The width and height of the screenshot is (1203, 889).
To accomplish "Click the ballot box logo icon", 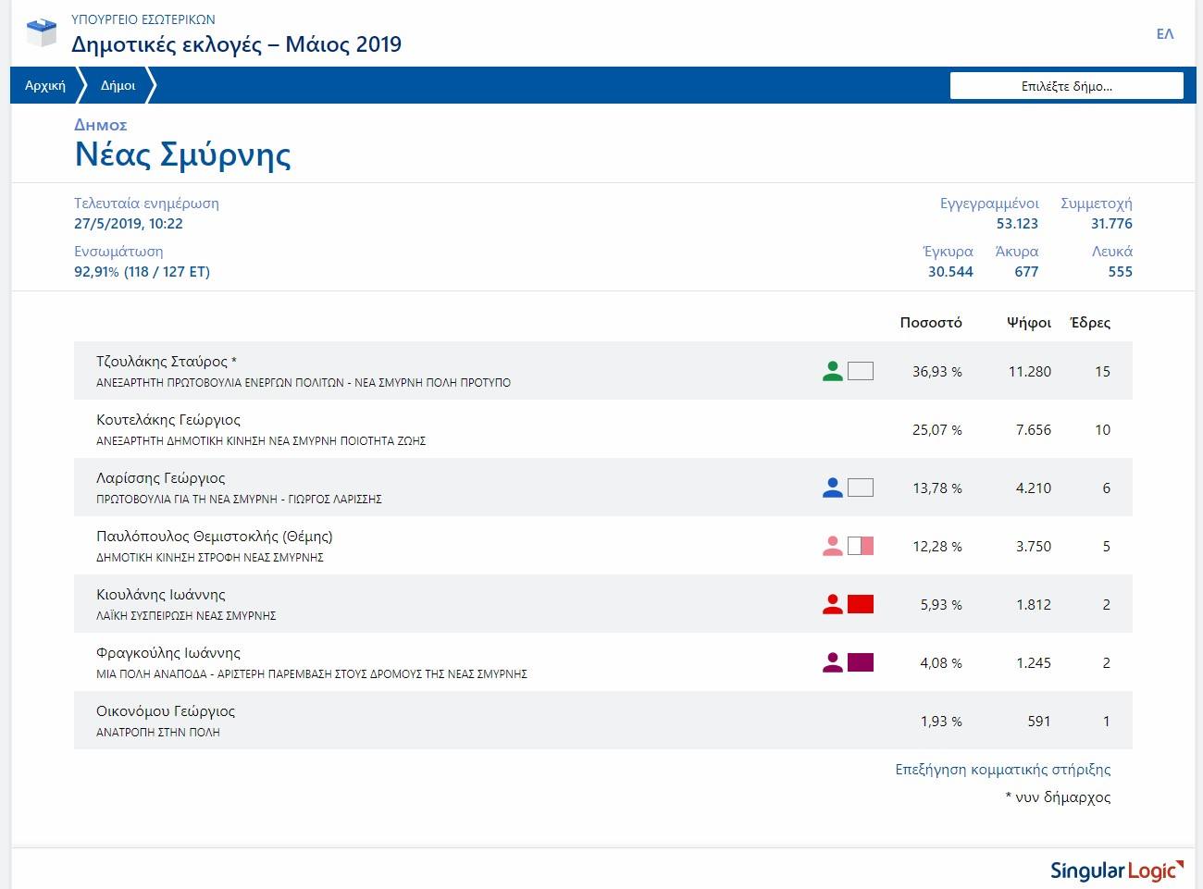I will coord(42,32).
